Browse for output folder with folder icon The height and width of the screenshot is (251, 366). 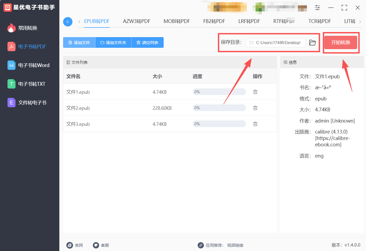coord(313,42)
